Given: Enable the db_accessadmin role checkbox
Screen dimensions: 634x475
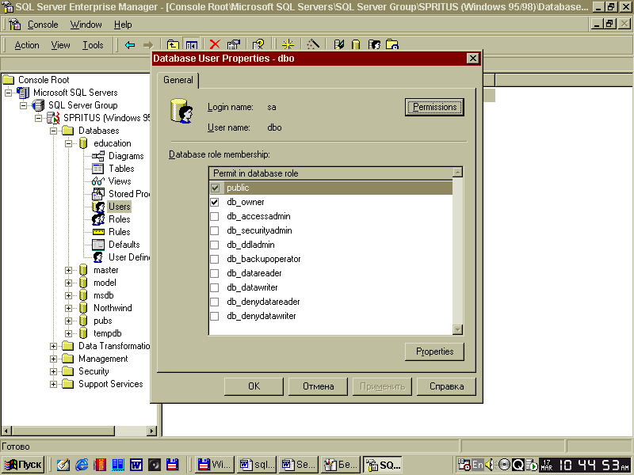Looking at the screenshot, I should [215, 216].
